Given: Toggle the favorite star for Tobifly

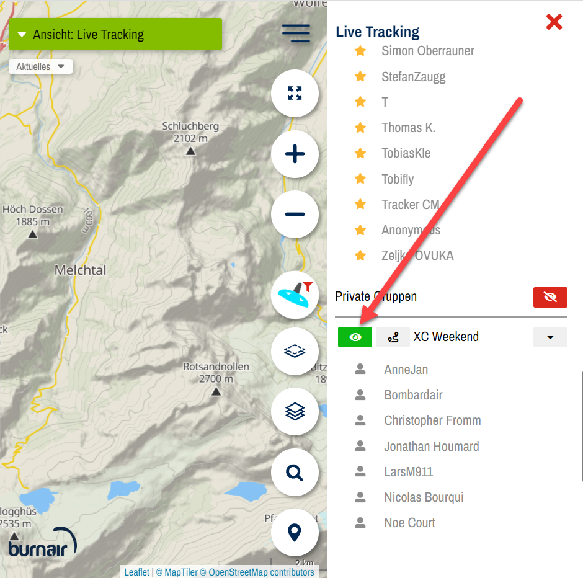Looking at the screenshot, I should click(360, 179).
